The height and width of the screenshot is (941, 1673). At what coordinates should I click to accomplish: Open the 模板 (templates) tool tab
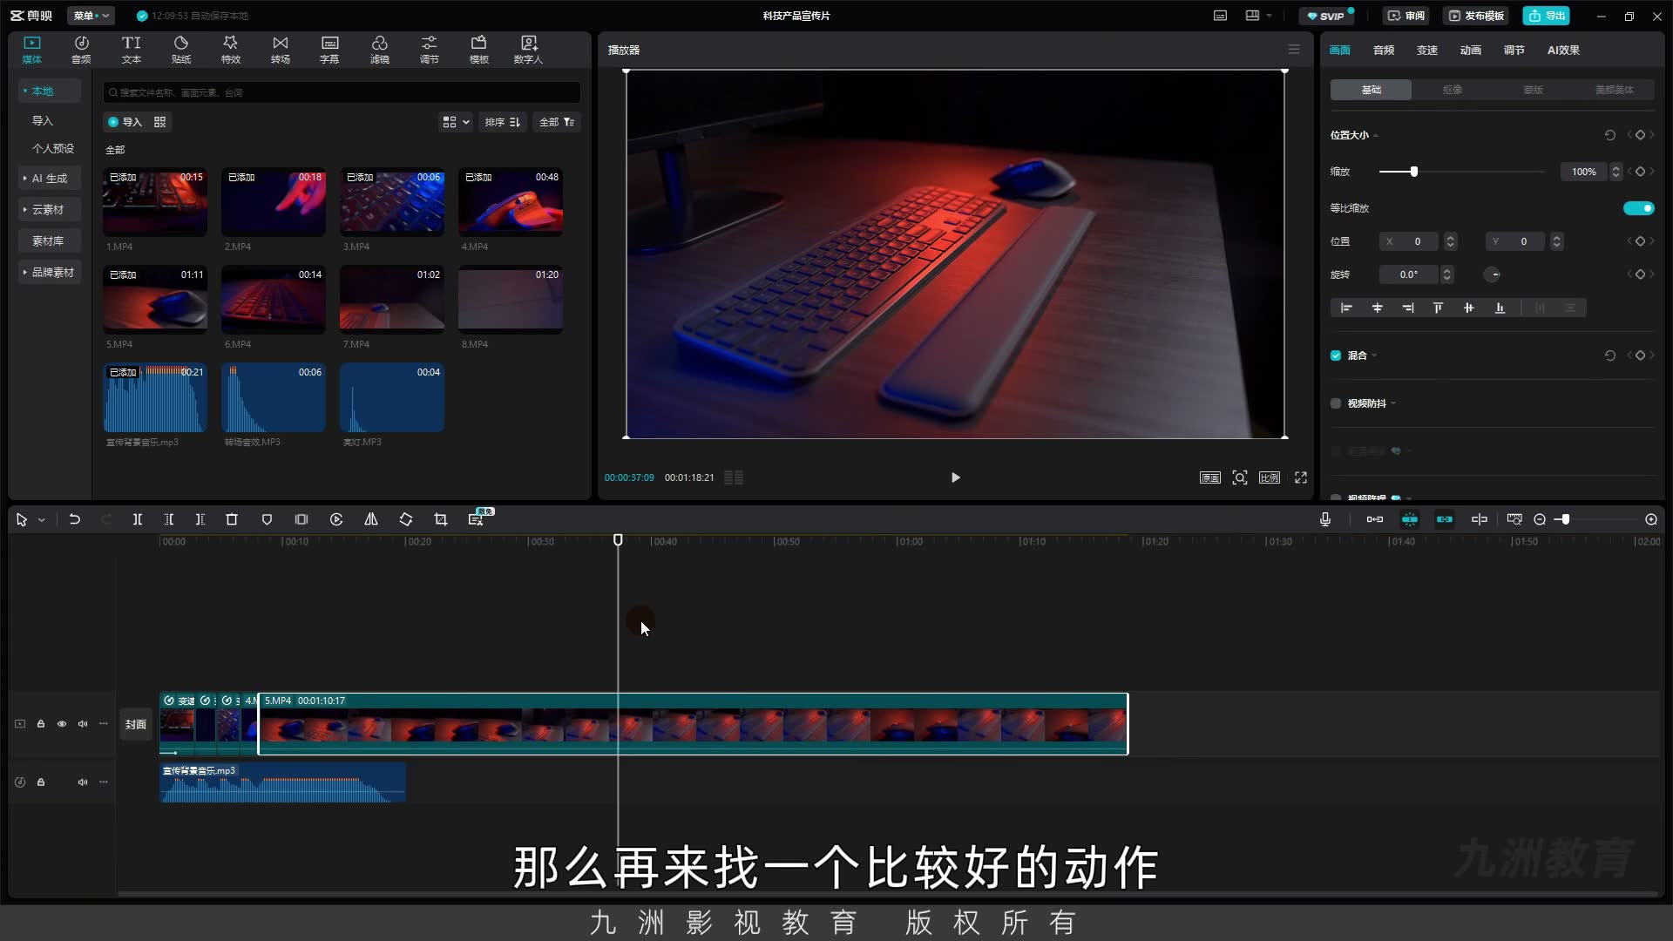[478, 50]
